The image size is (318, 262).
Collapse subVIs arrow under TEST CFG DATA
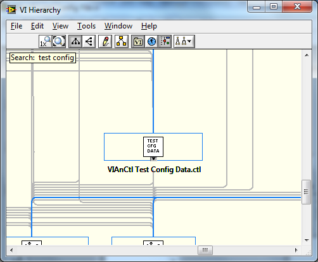[x=153, y=159]
